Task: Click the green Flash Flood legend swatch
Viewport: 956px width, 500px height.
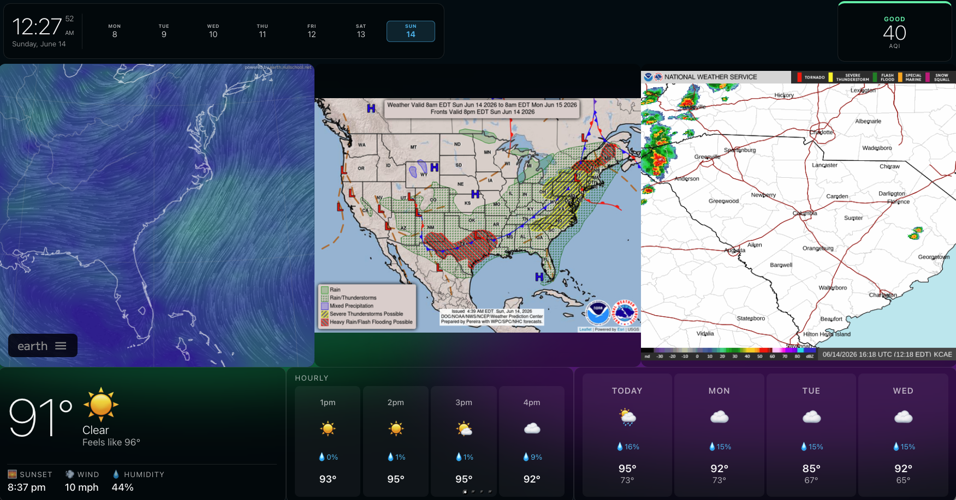Action: (875, 77)
